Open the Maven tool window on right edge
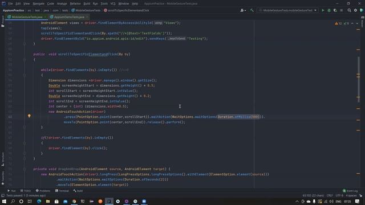Screen dimensions: 365x205 coord(363,22)
